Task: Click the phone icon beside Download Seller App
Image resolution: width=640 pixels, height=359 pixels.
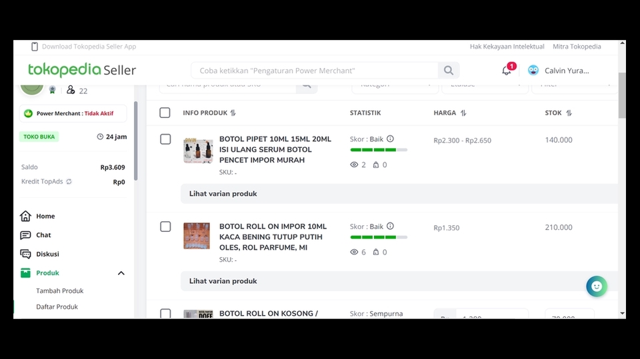Action: pos(35,47)
